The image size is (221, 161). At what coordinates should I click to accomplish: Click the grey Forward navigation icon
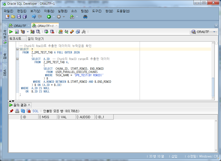click(59, 17)
